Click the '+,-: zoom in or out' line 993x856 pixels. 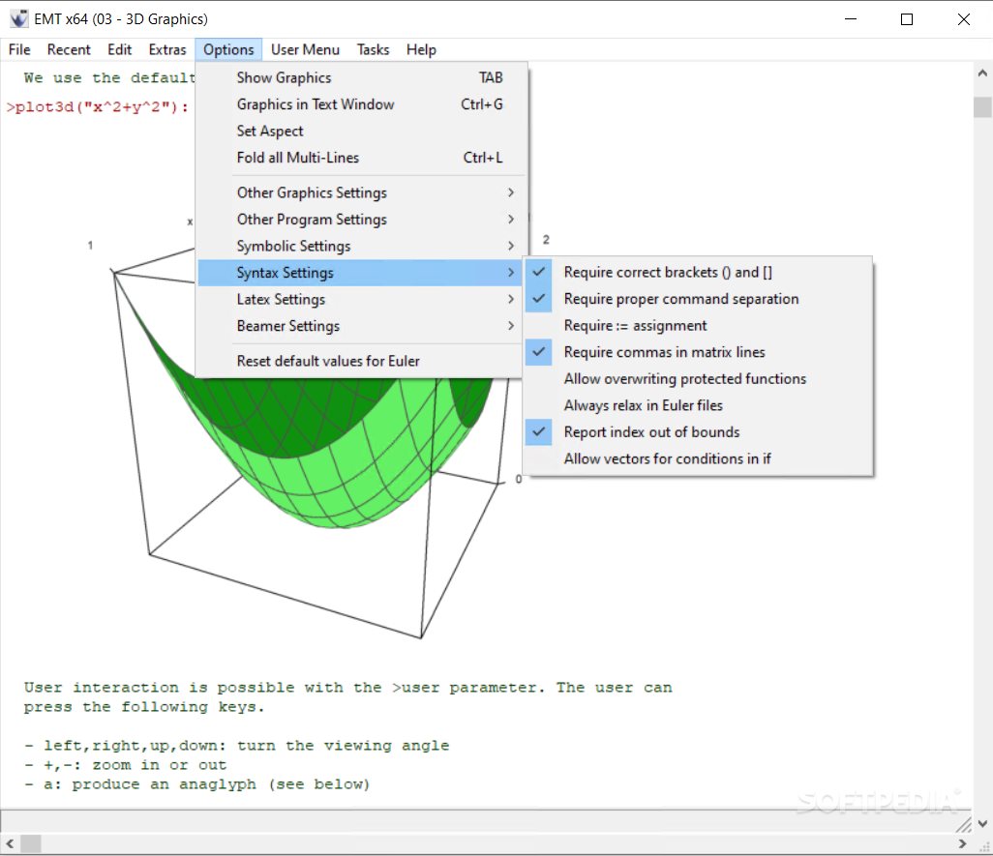point(126,765)
